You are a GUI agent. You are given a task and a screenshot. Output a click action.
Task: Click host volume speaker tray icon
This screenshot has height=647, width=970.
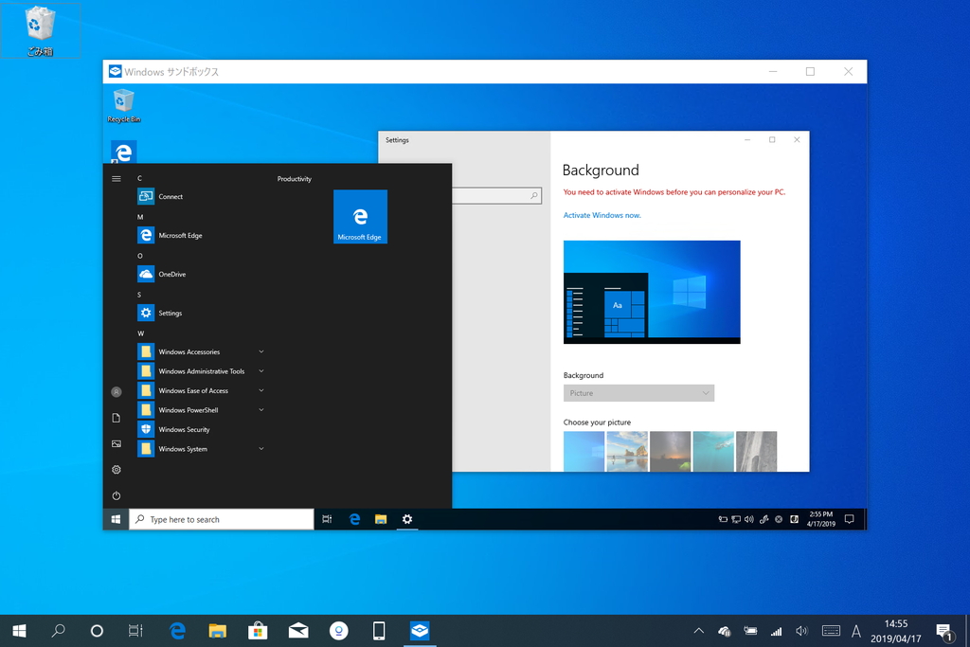pyautogui.click(x=801, y=631)
